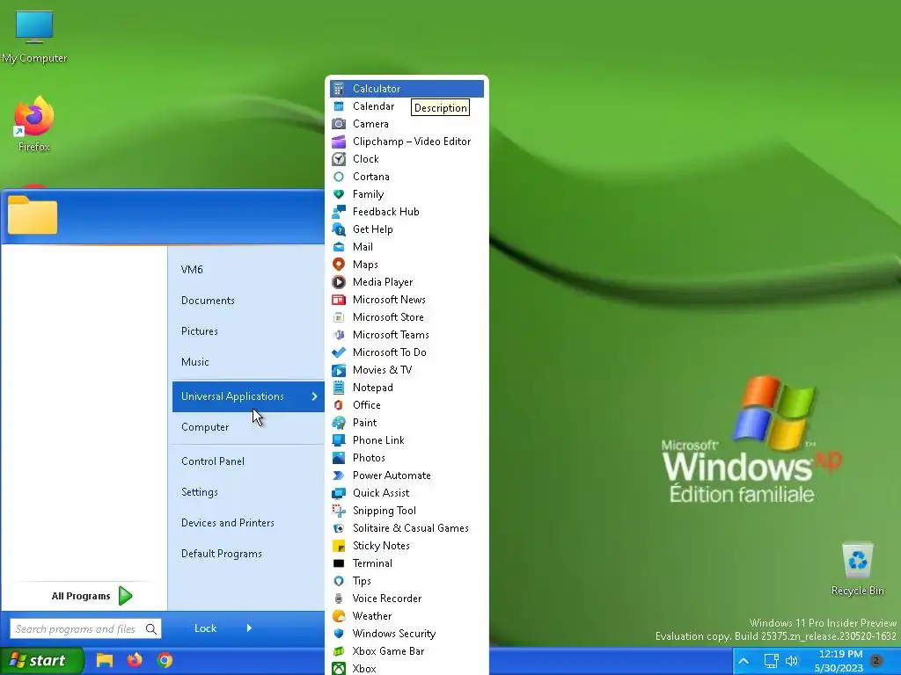Expand All Programs green arrow
The height and width of the screenshot is (675, 901).
point(126,596)
